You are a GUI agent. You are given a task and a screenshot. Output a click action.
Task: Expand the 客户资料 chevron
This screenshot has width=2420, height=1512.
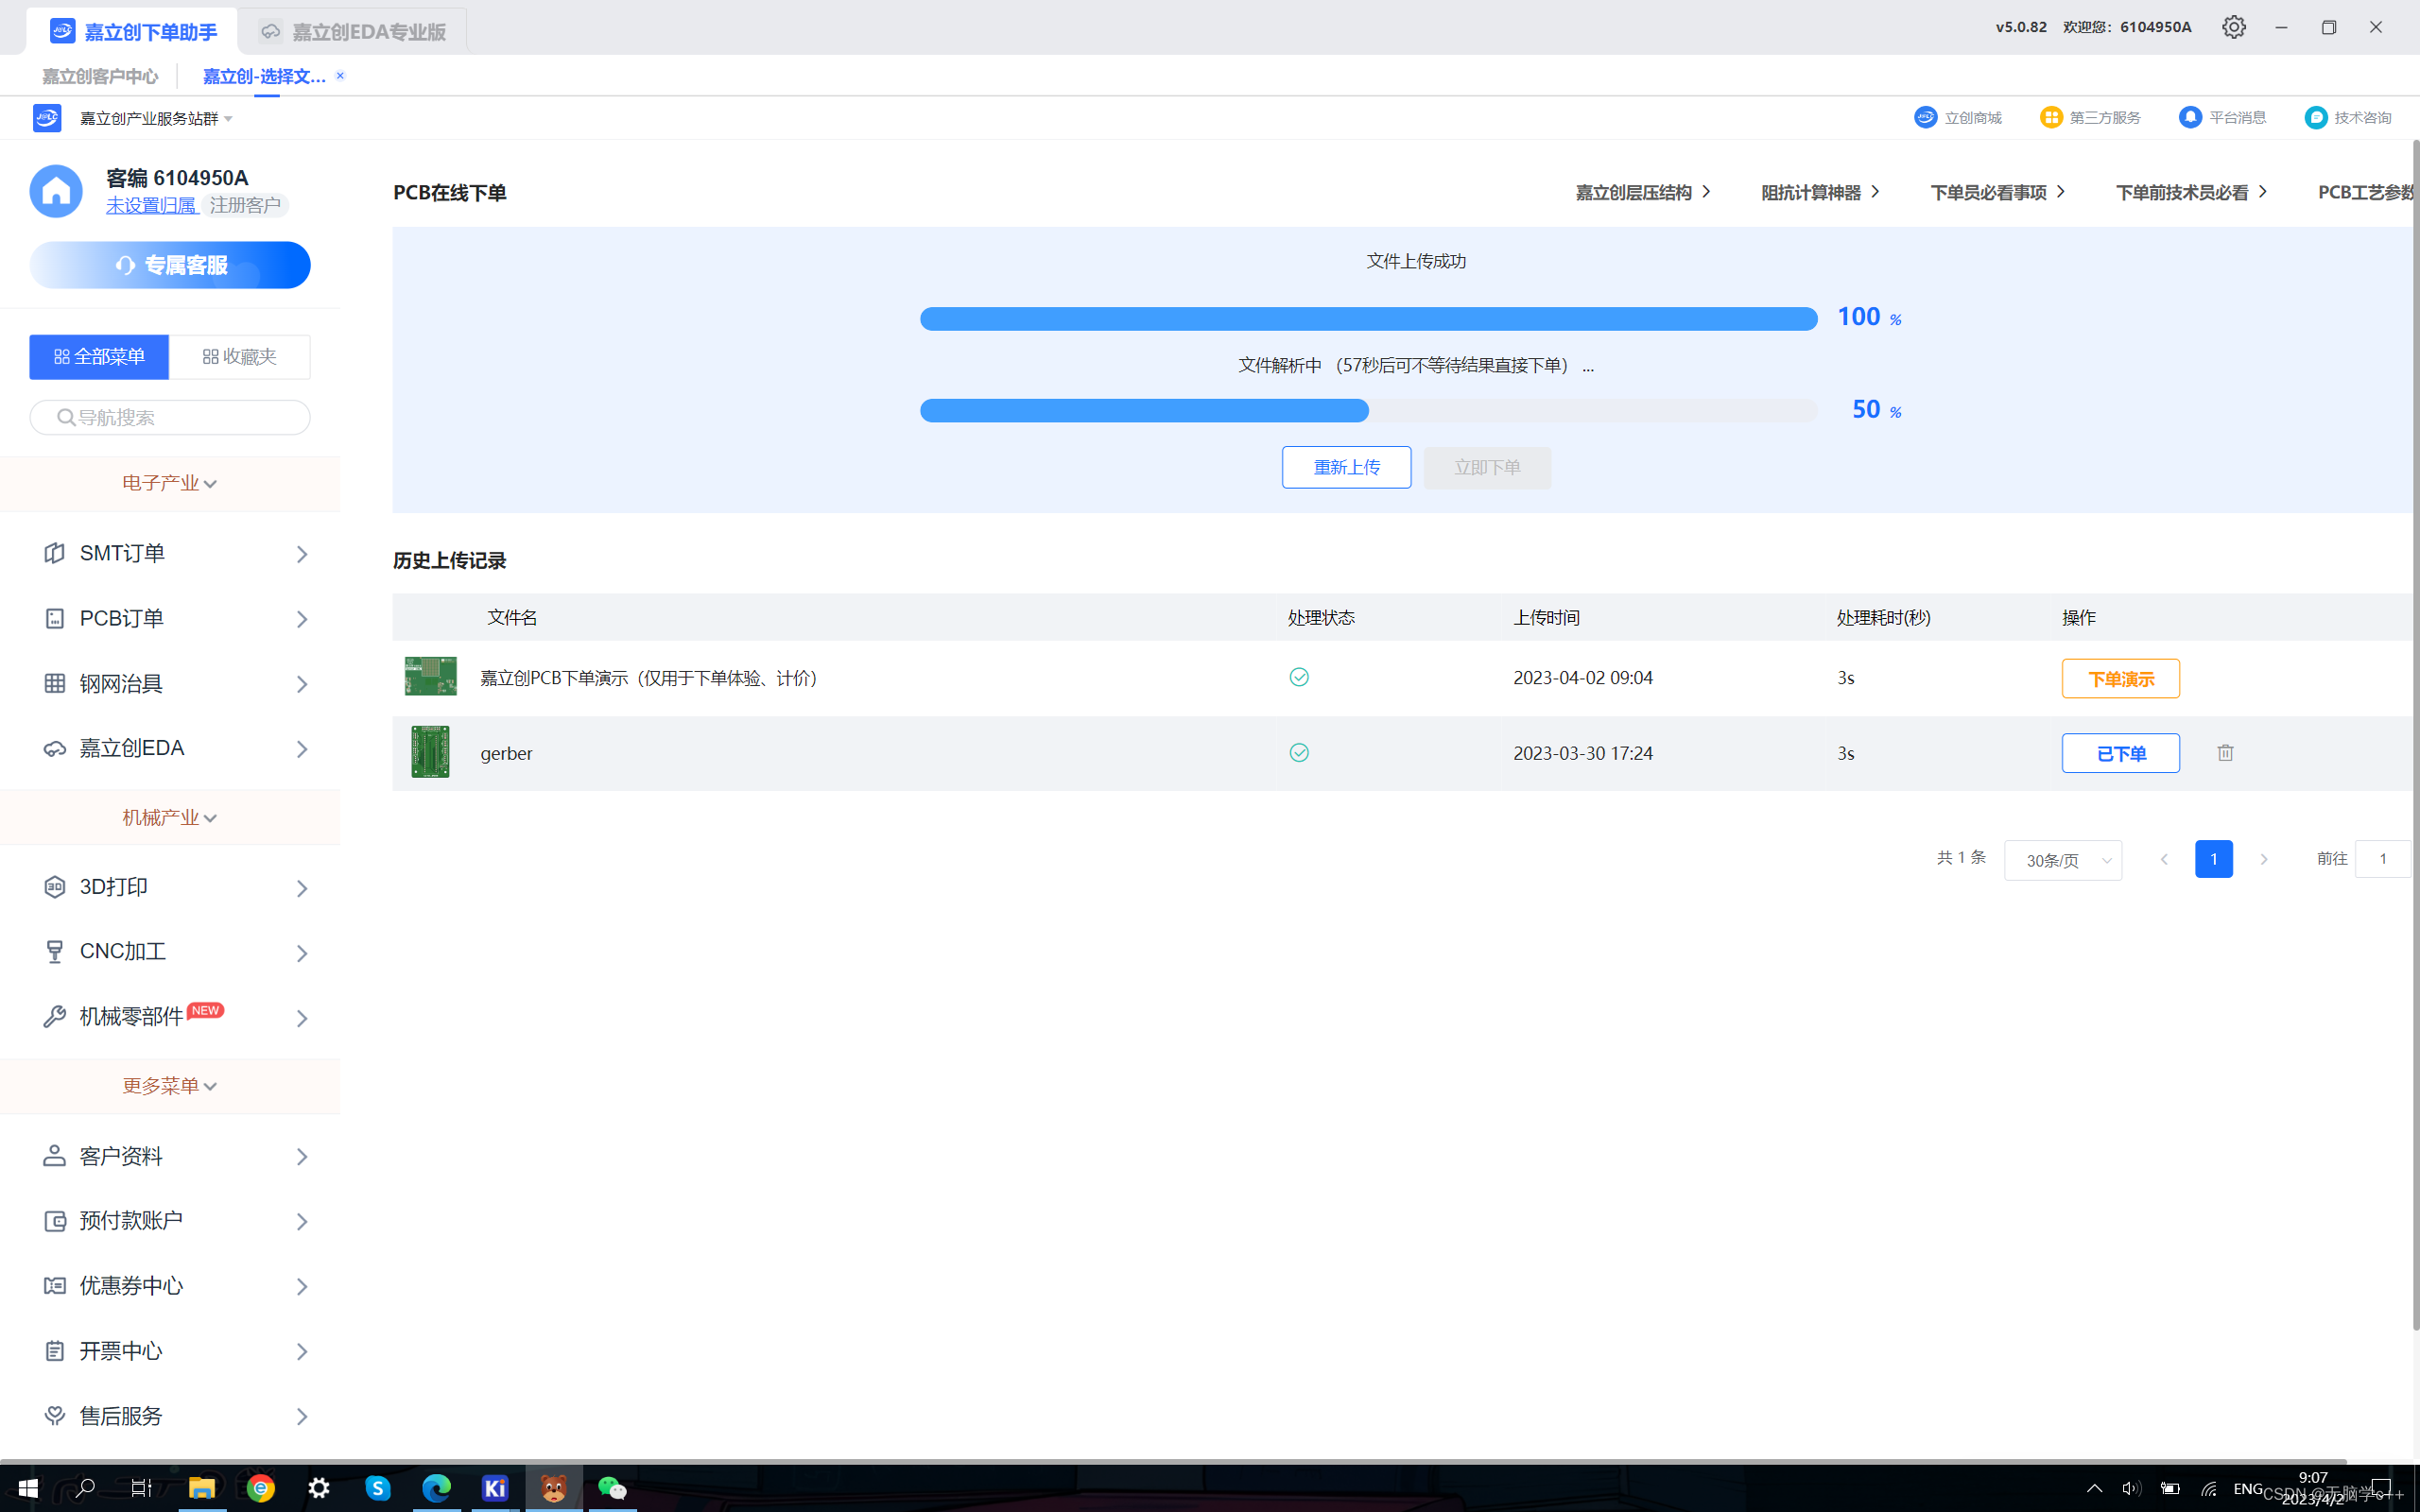pyautogui.click(x=302, y=1157)
